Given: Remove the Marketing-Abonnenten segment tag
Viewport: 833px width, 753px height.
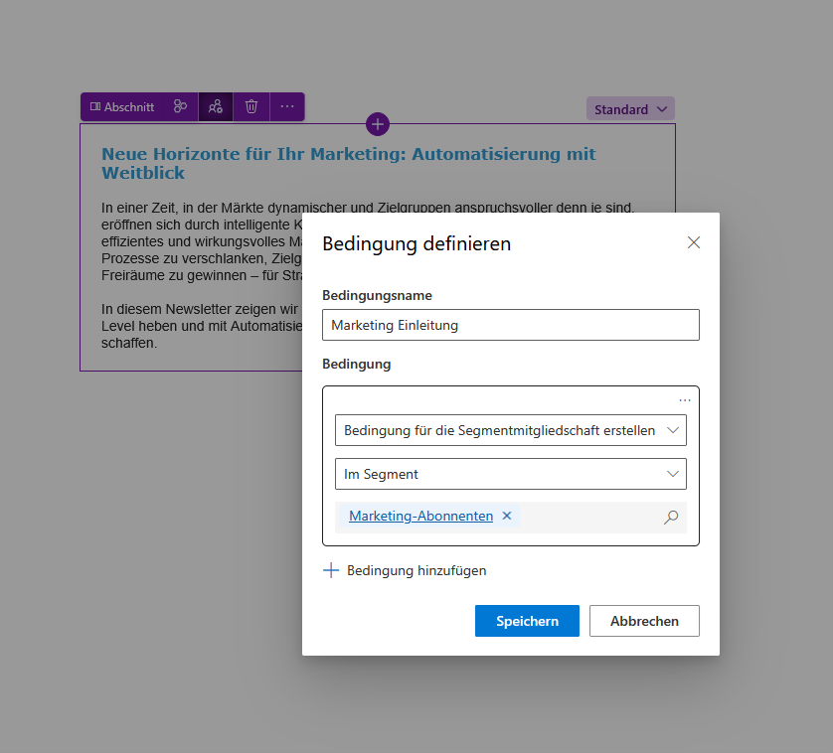Looking at the screenshot, I should [x=507, y=516].
